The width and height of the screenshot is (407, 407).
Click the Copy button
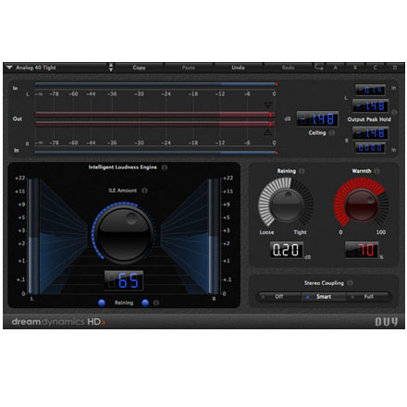coord(139,68)
